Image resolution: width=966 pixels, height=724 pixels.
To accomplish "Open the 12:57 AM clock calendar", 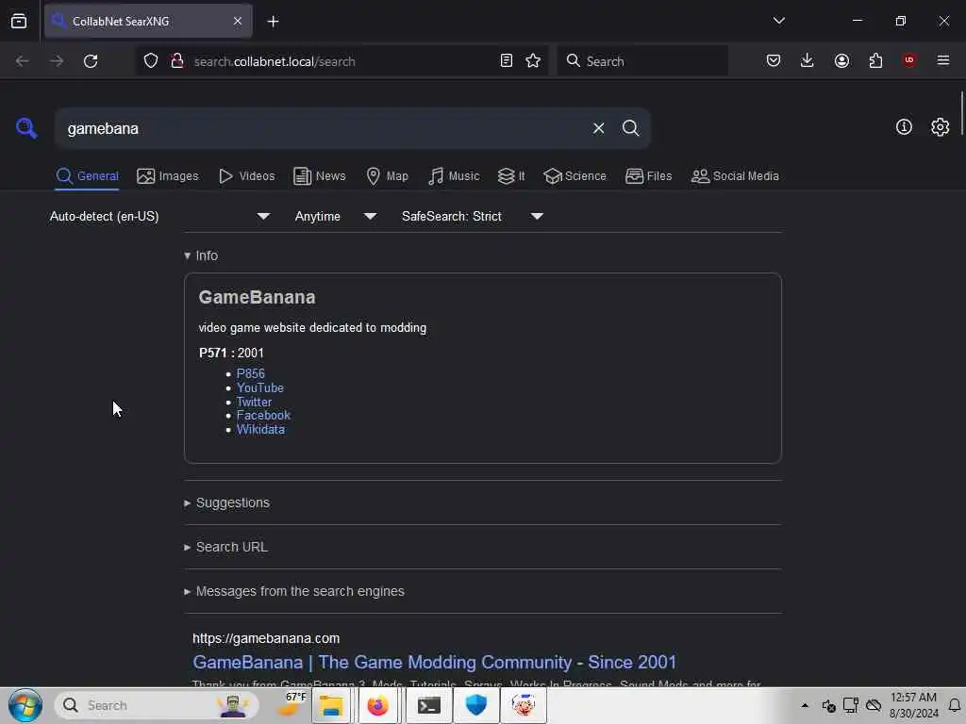I will 913,705.
